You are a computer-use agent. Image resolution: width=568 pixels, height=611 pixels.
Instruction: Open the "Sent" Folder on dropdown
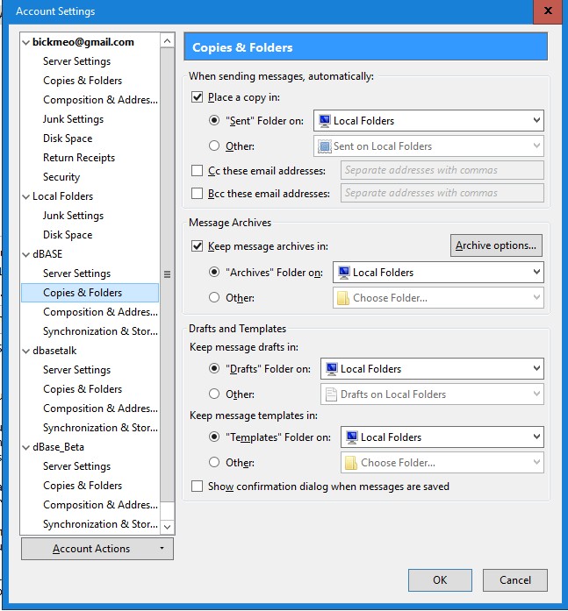tap(428, 121)
